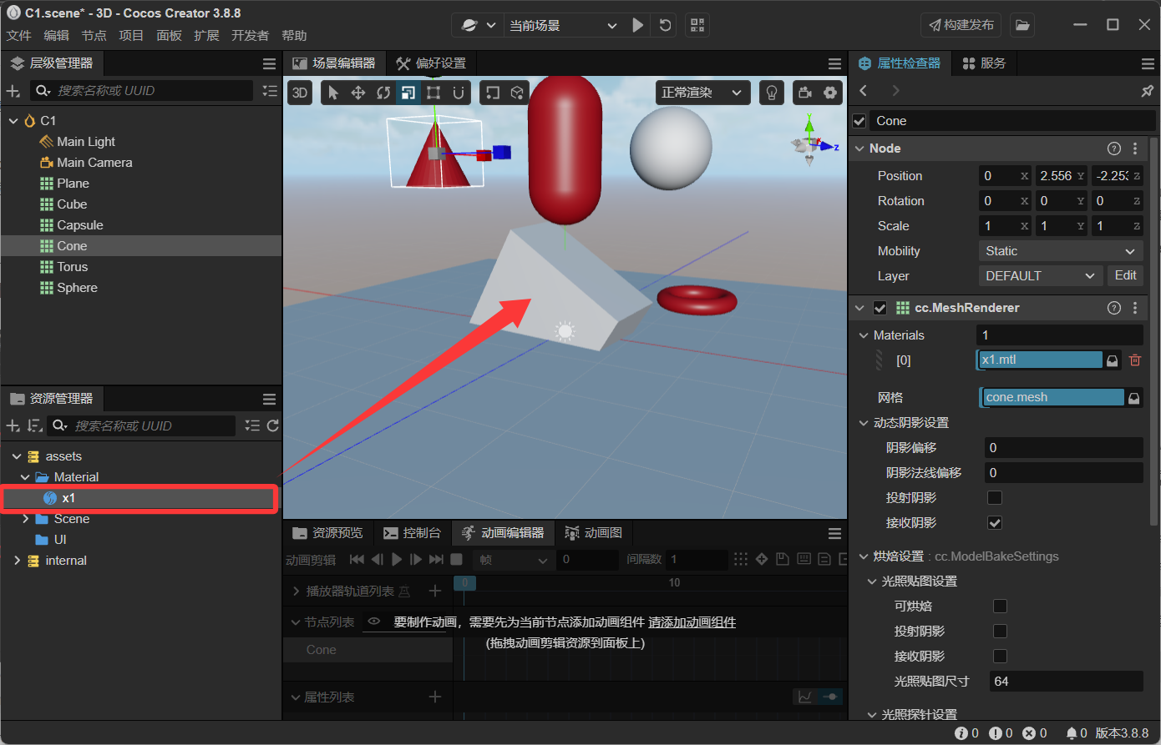Click the 请添加动画组件 link
The image size is (1161, 745).
692,622
